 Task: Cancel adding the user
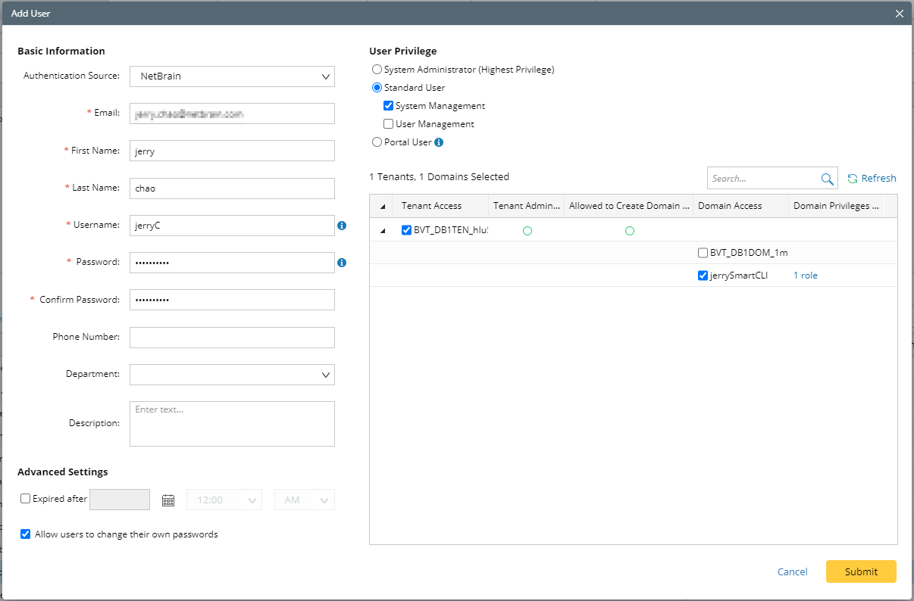(x=792, y=571)
